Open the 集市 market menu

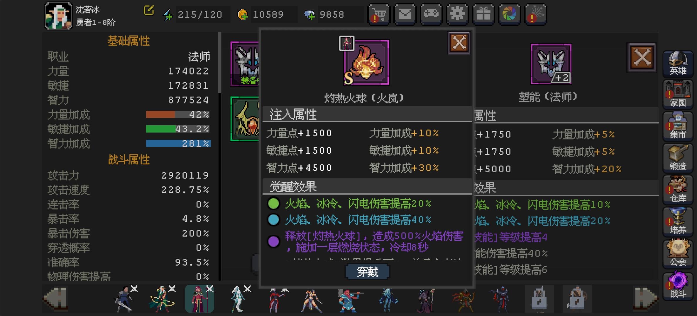click(678, 126)
